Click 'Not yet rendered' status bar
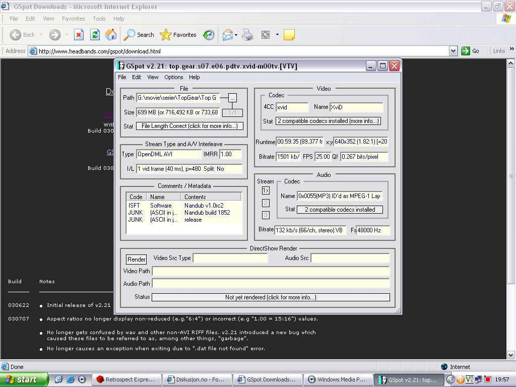Viewport: 516px width, 387px height. pos(271,297)
